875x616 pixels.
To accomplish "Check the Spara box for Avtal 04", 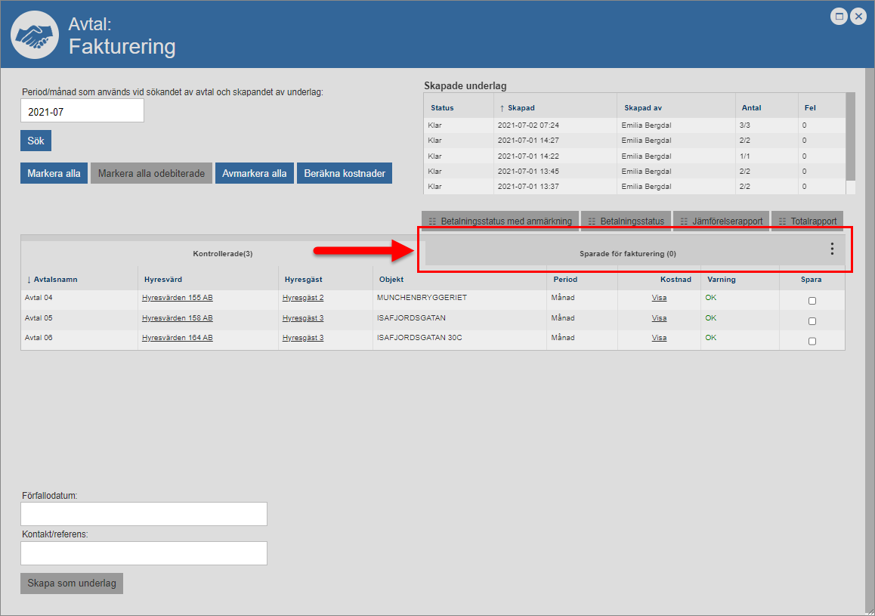I will click(812, 301).
